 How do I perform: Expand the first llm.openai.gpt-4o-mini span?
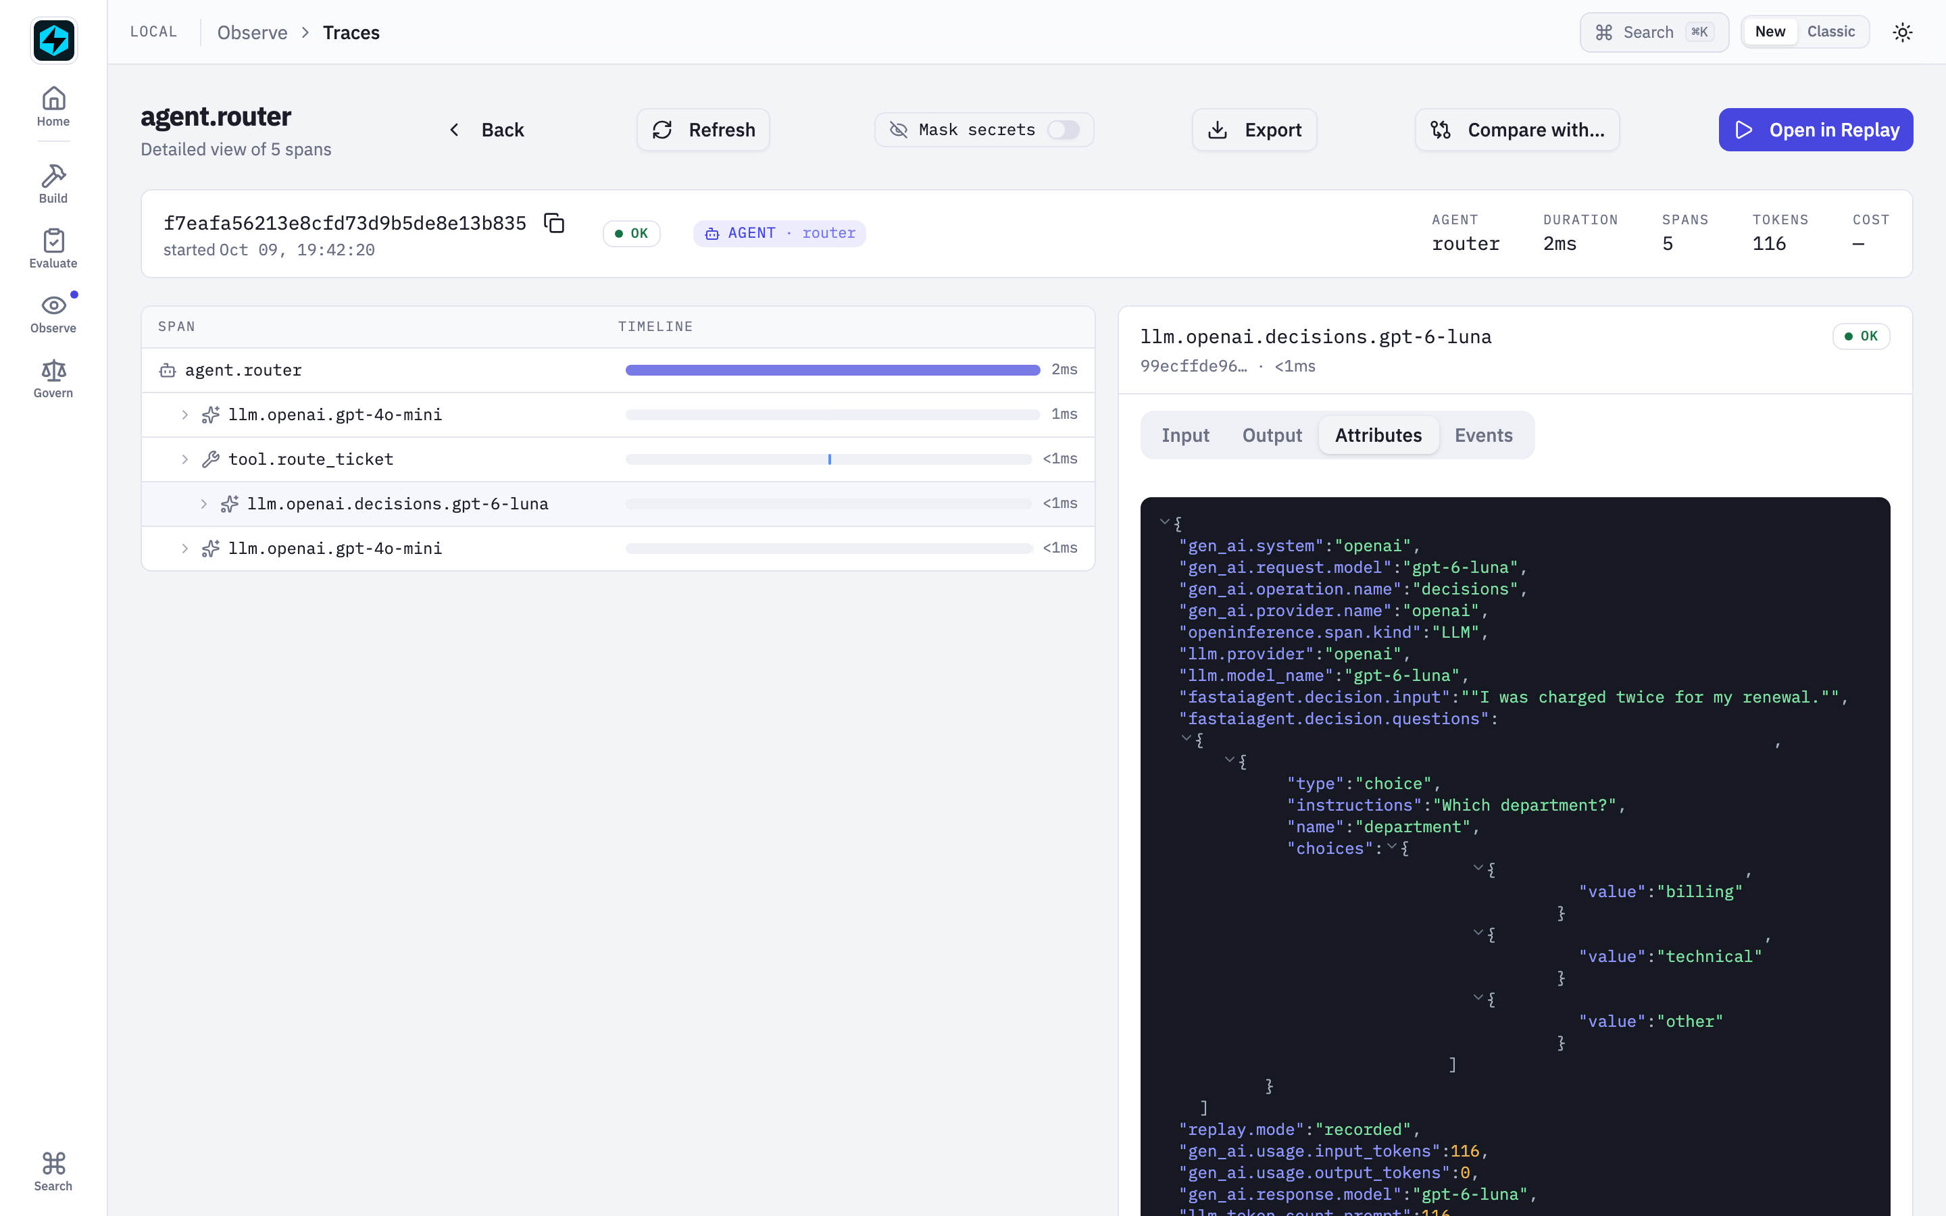[x=185, y=415]
